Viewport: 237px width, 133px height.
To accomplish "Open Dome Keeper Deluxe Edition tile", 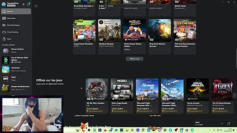I will (x=134, y=37).
